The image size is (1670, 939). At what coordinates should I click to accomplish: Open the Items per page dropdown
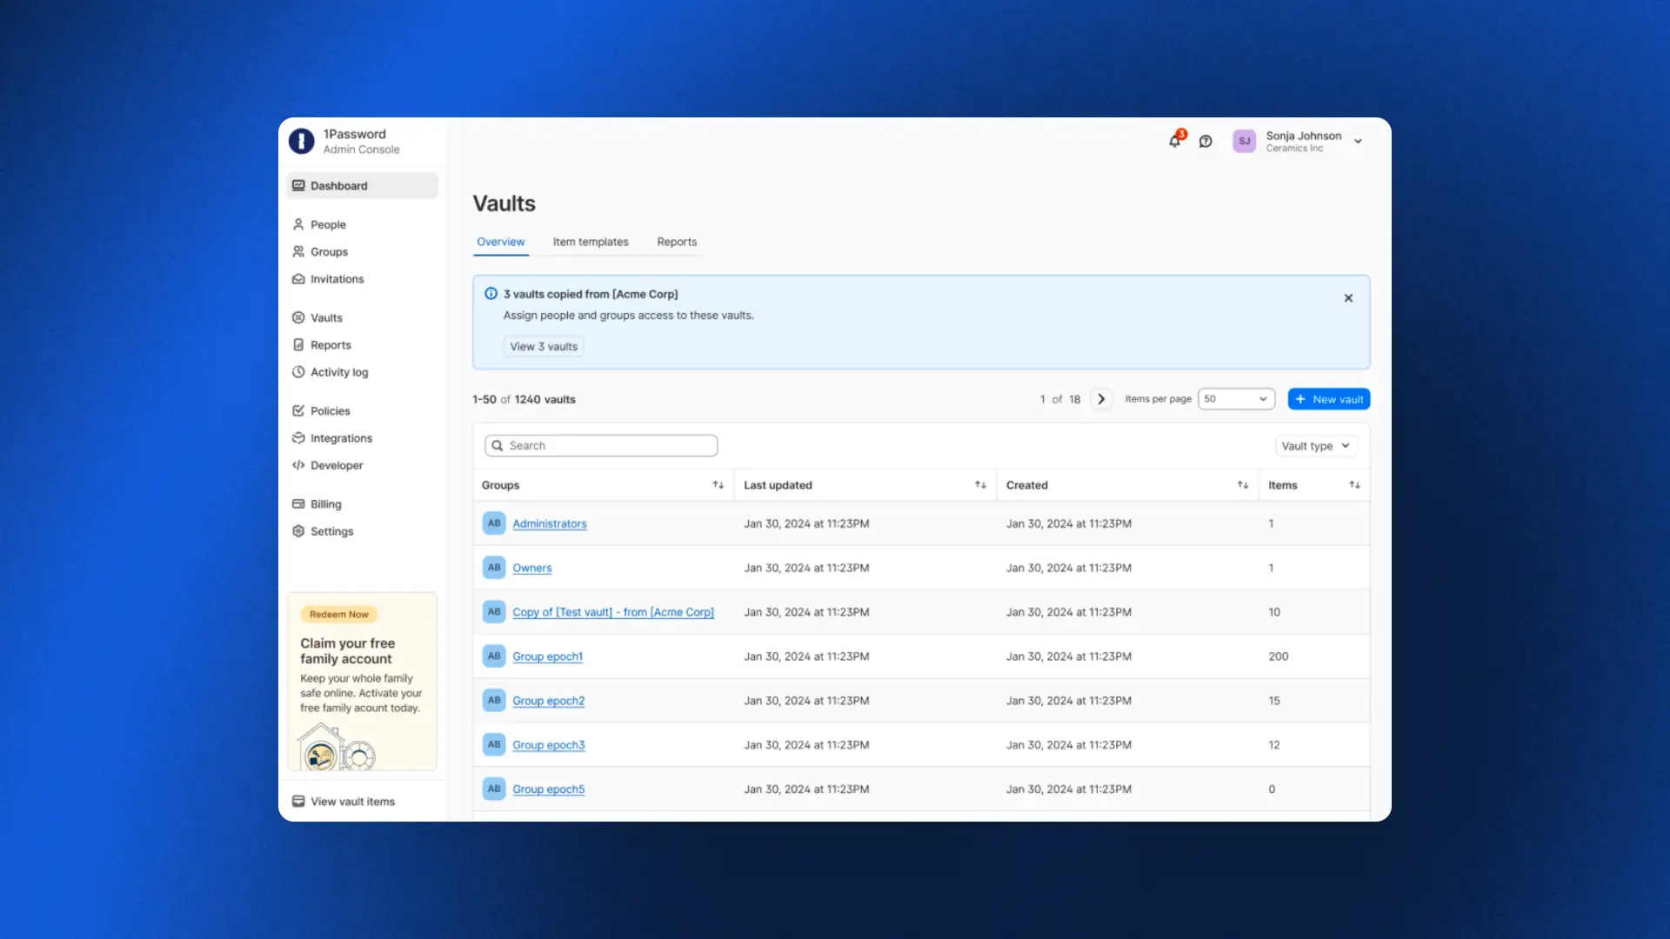[1236, 399]
